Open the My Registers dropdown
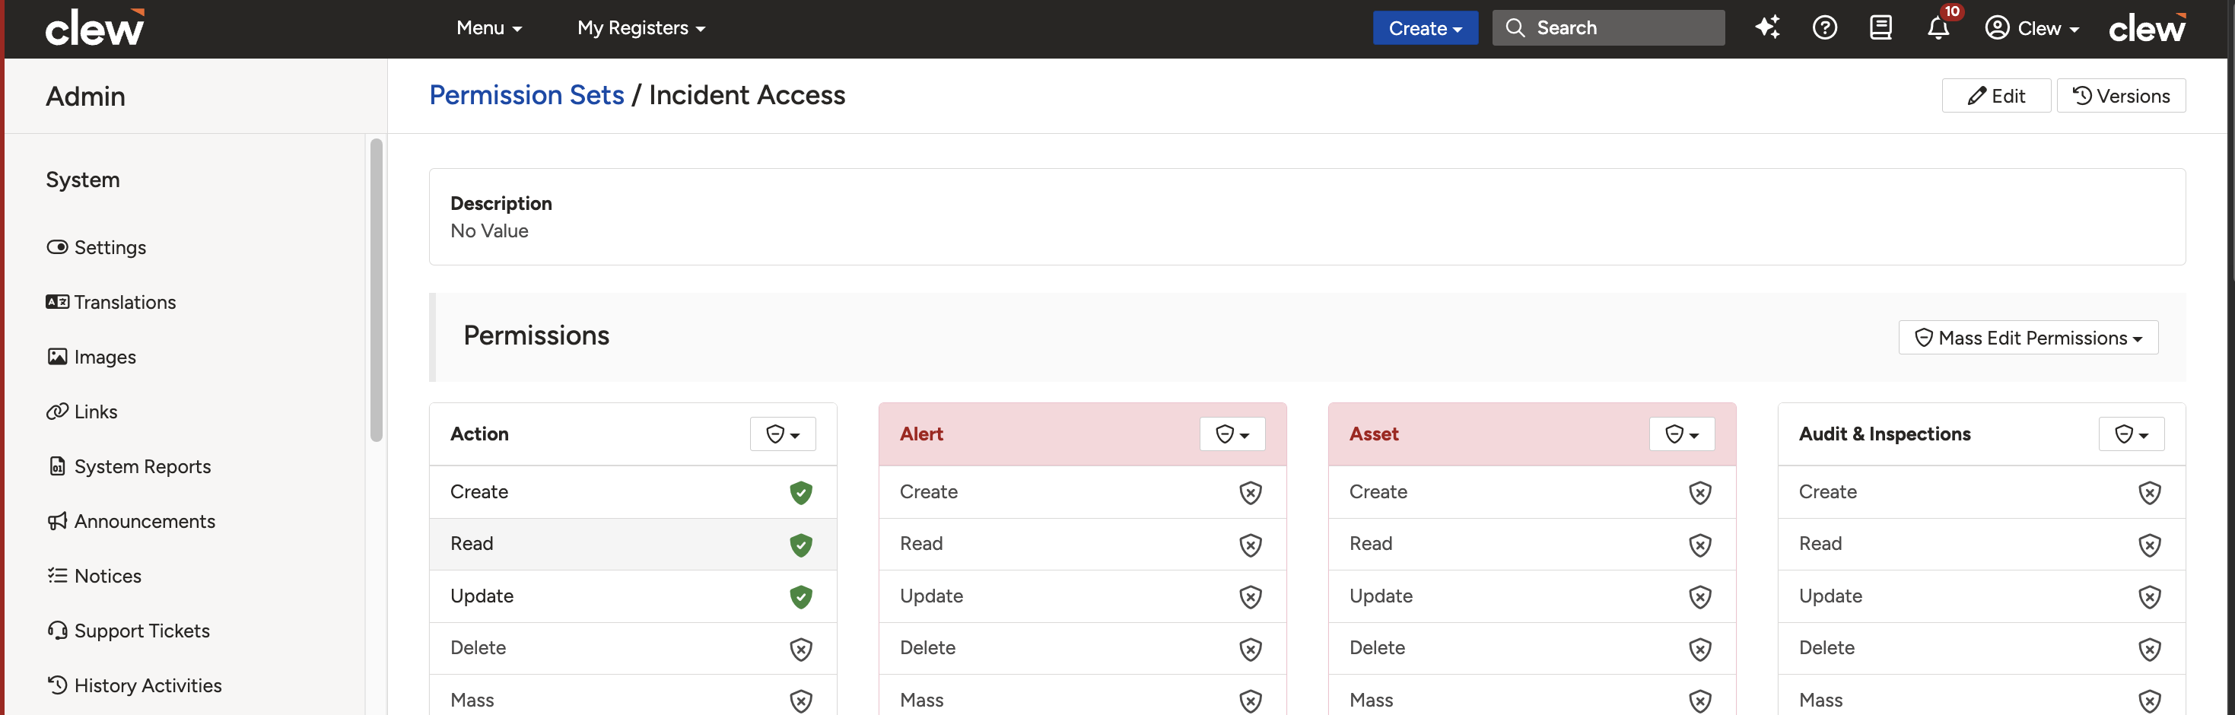This screenshot has height=715, width=2235. coord(641,28)
